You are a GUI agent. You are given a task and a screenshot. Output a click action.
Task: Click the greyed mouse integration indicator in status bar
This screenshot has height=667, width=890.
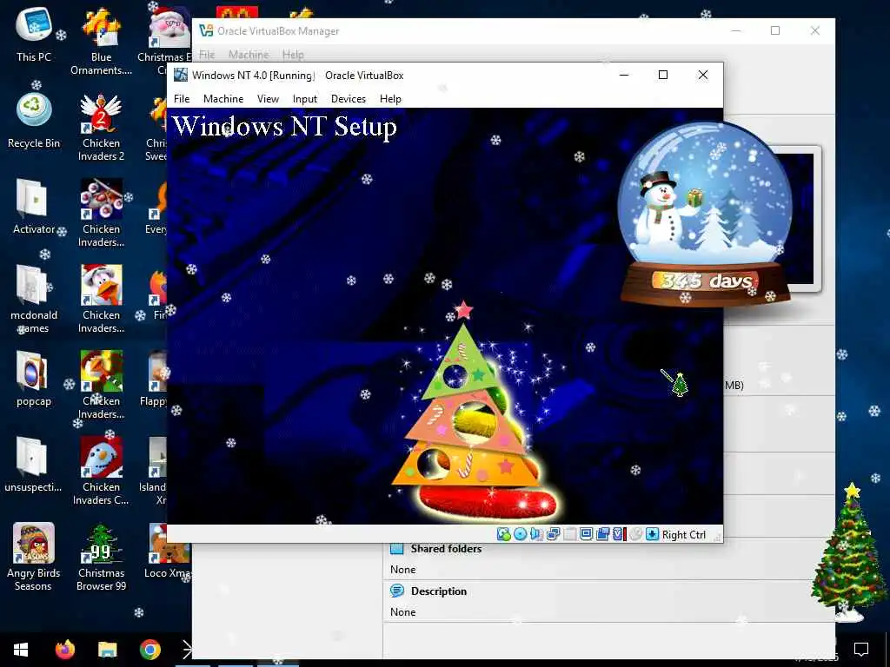(x=635, y=534)
